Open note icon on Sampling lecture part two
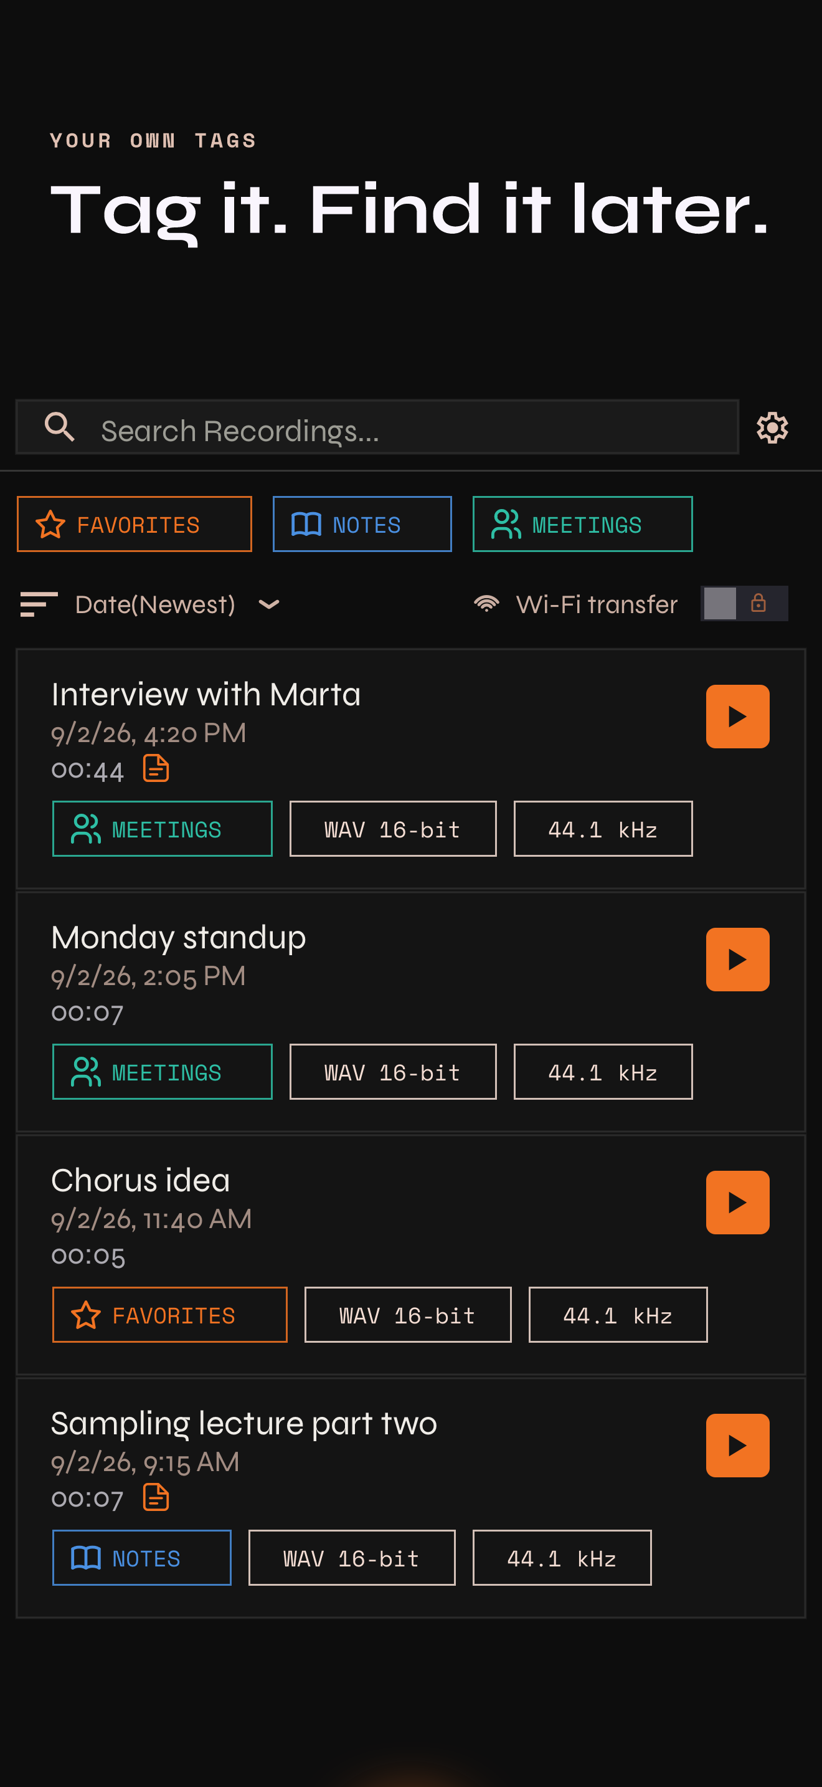This screenshot has height=1787, width=822. click(156, 1497)
